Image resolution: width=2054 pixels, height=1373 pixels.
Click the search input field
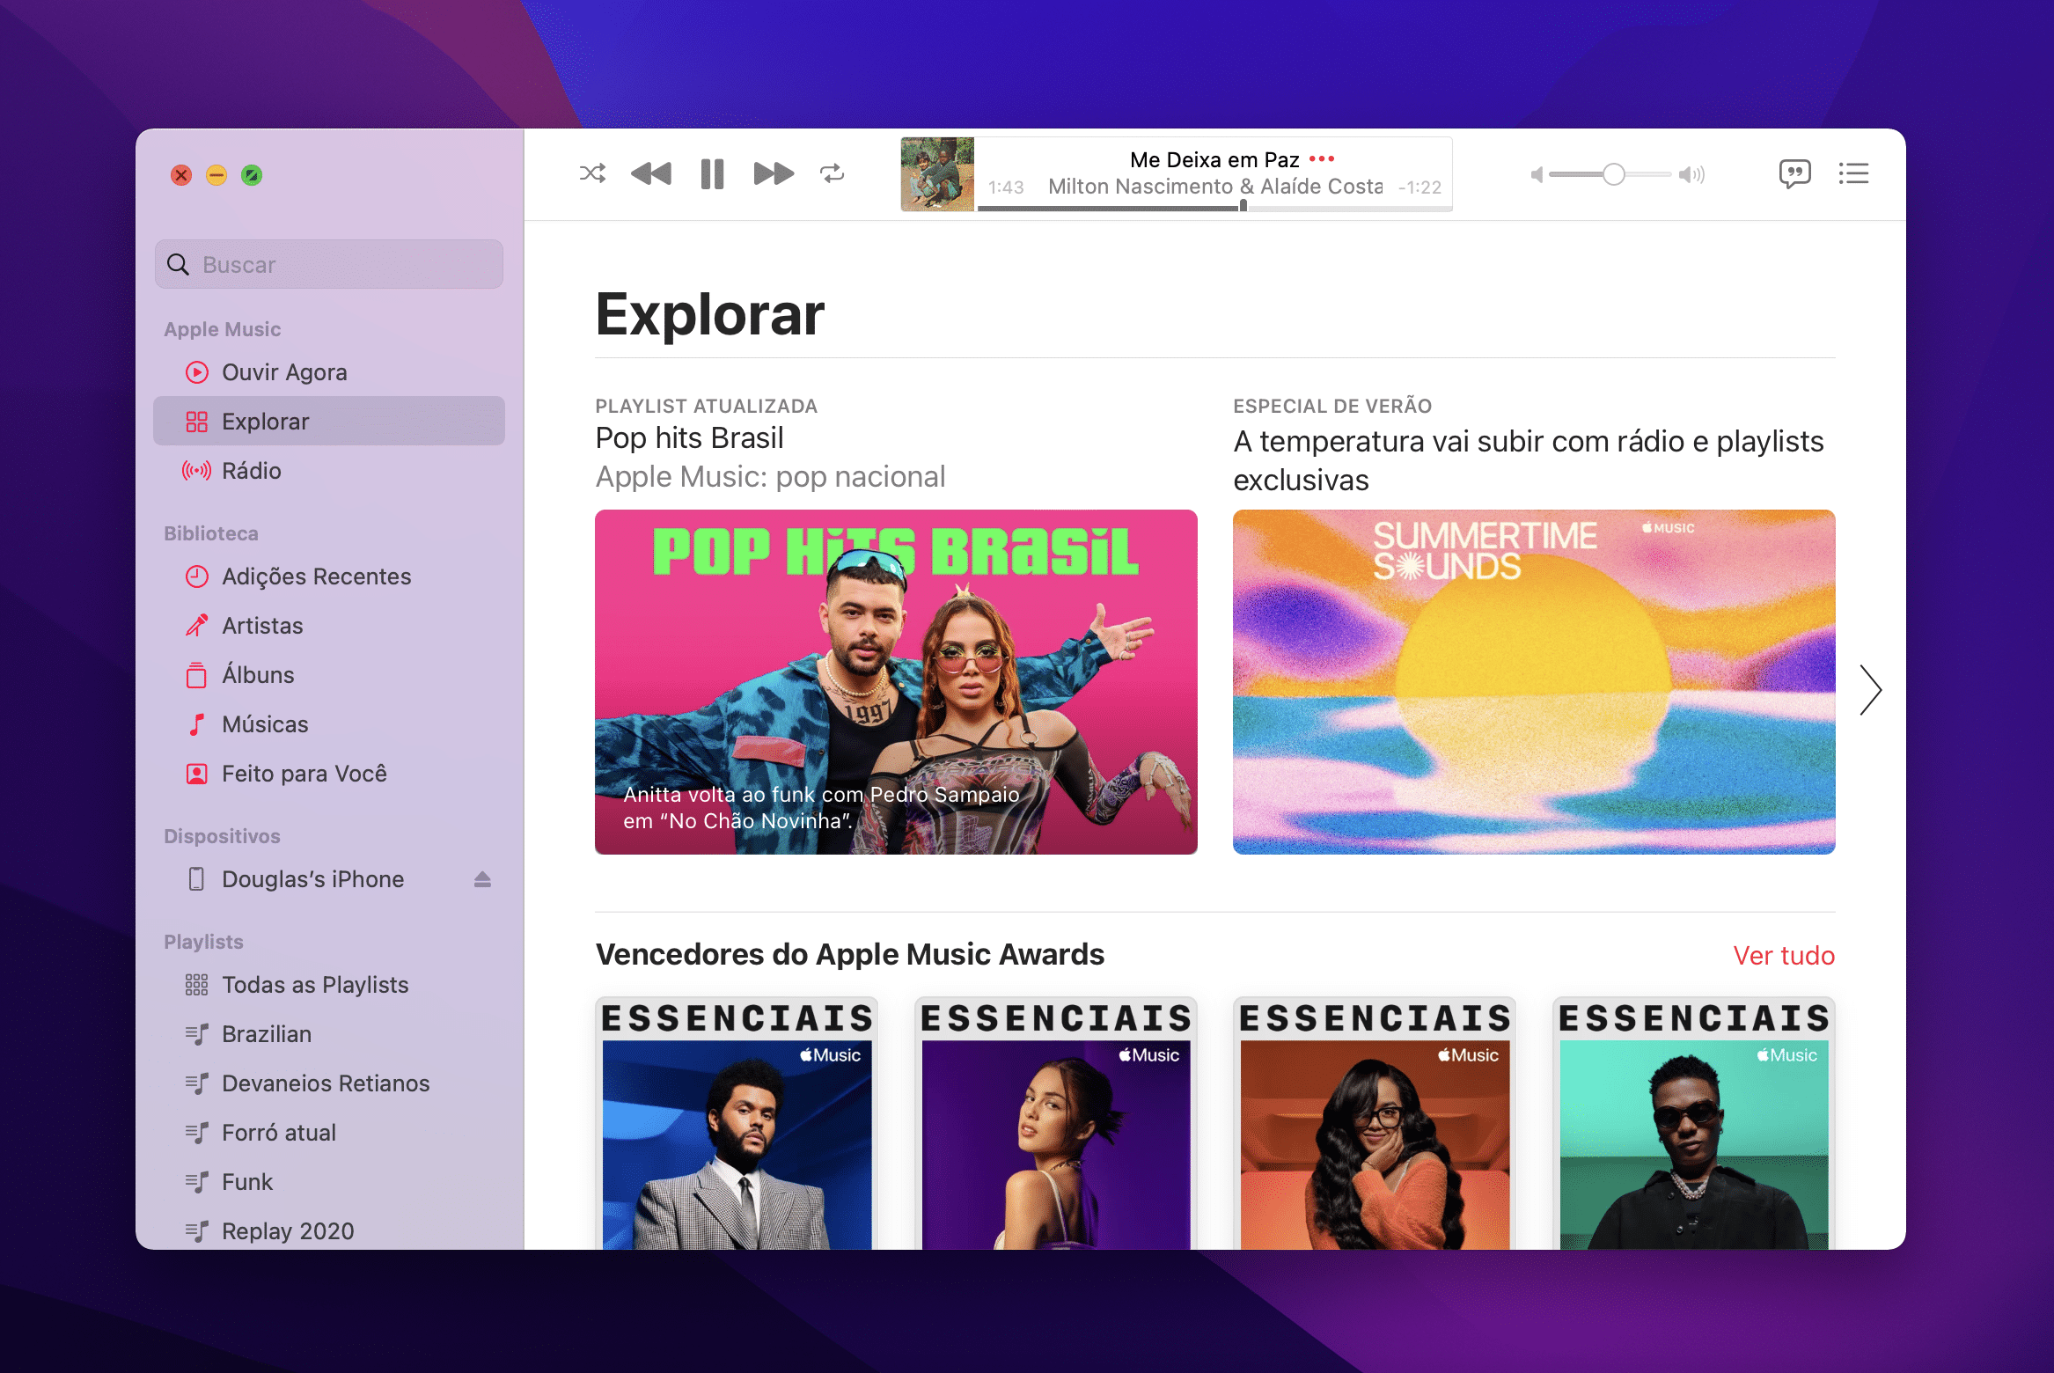[329, 262]
